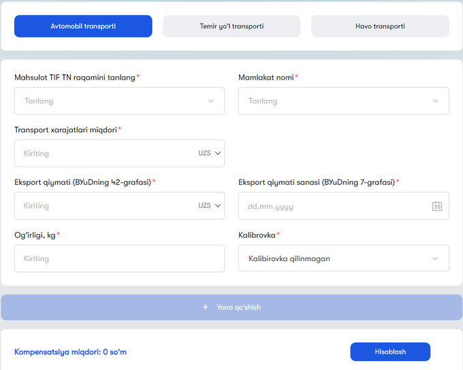Click the Hisoblash button

tap(390, 352)
